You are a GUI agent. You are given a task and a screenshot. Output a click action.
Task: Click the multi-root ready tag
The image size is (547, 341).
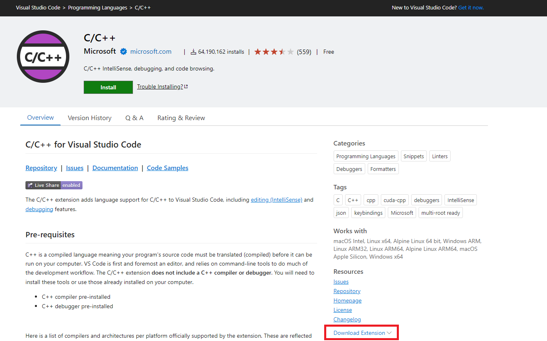pos(441,213)
